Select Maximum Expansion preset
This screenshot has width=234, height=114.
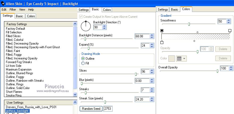click(x=19, y=69)
